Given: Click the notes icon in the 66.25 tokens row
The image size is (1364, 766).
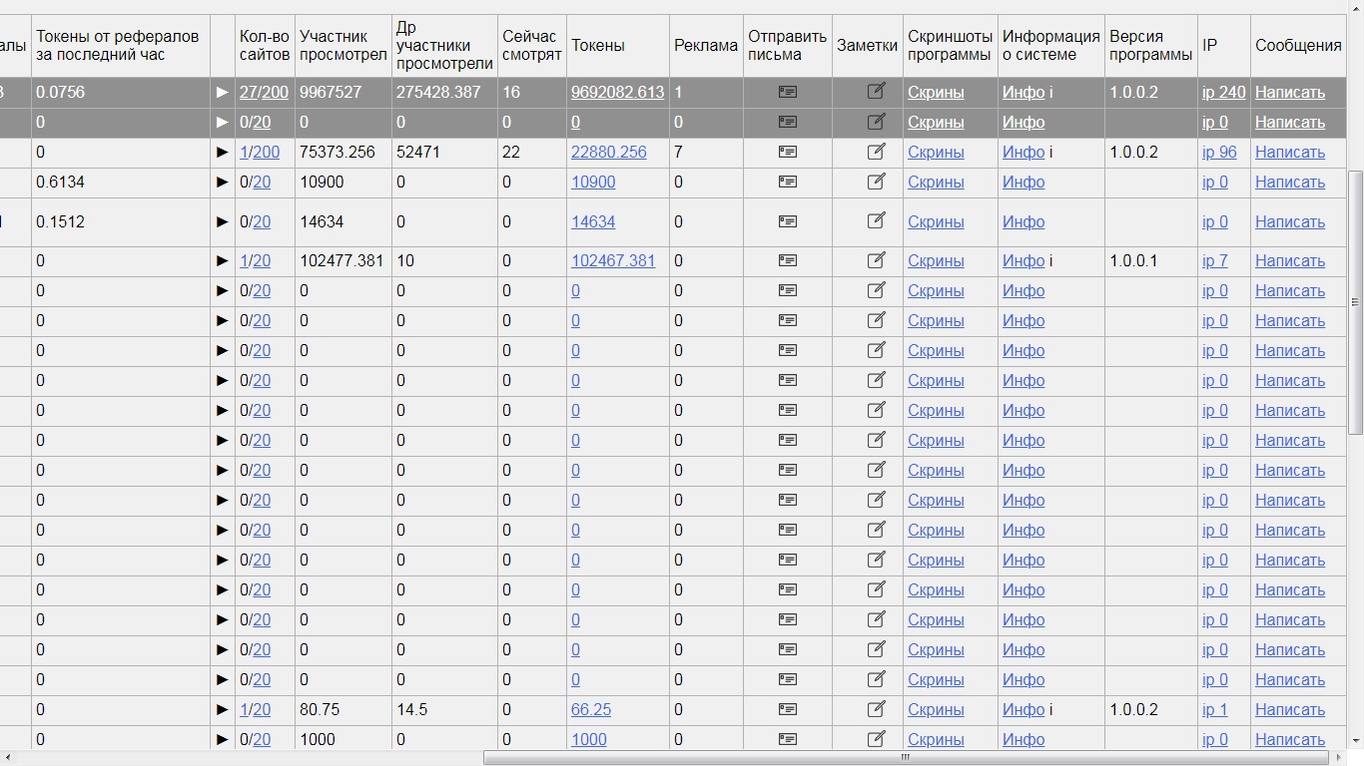Looking at the screenshot, I should (x=876, y=709).
